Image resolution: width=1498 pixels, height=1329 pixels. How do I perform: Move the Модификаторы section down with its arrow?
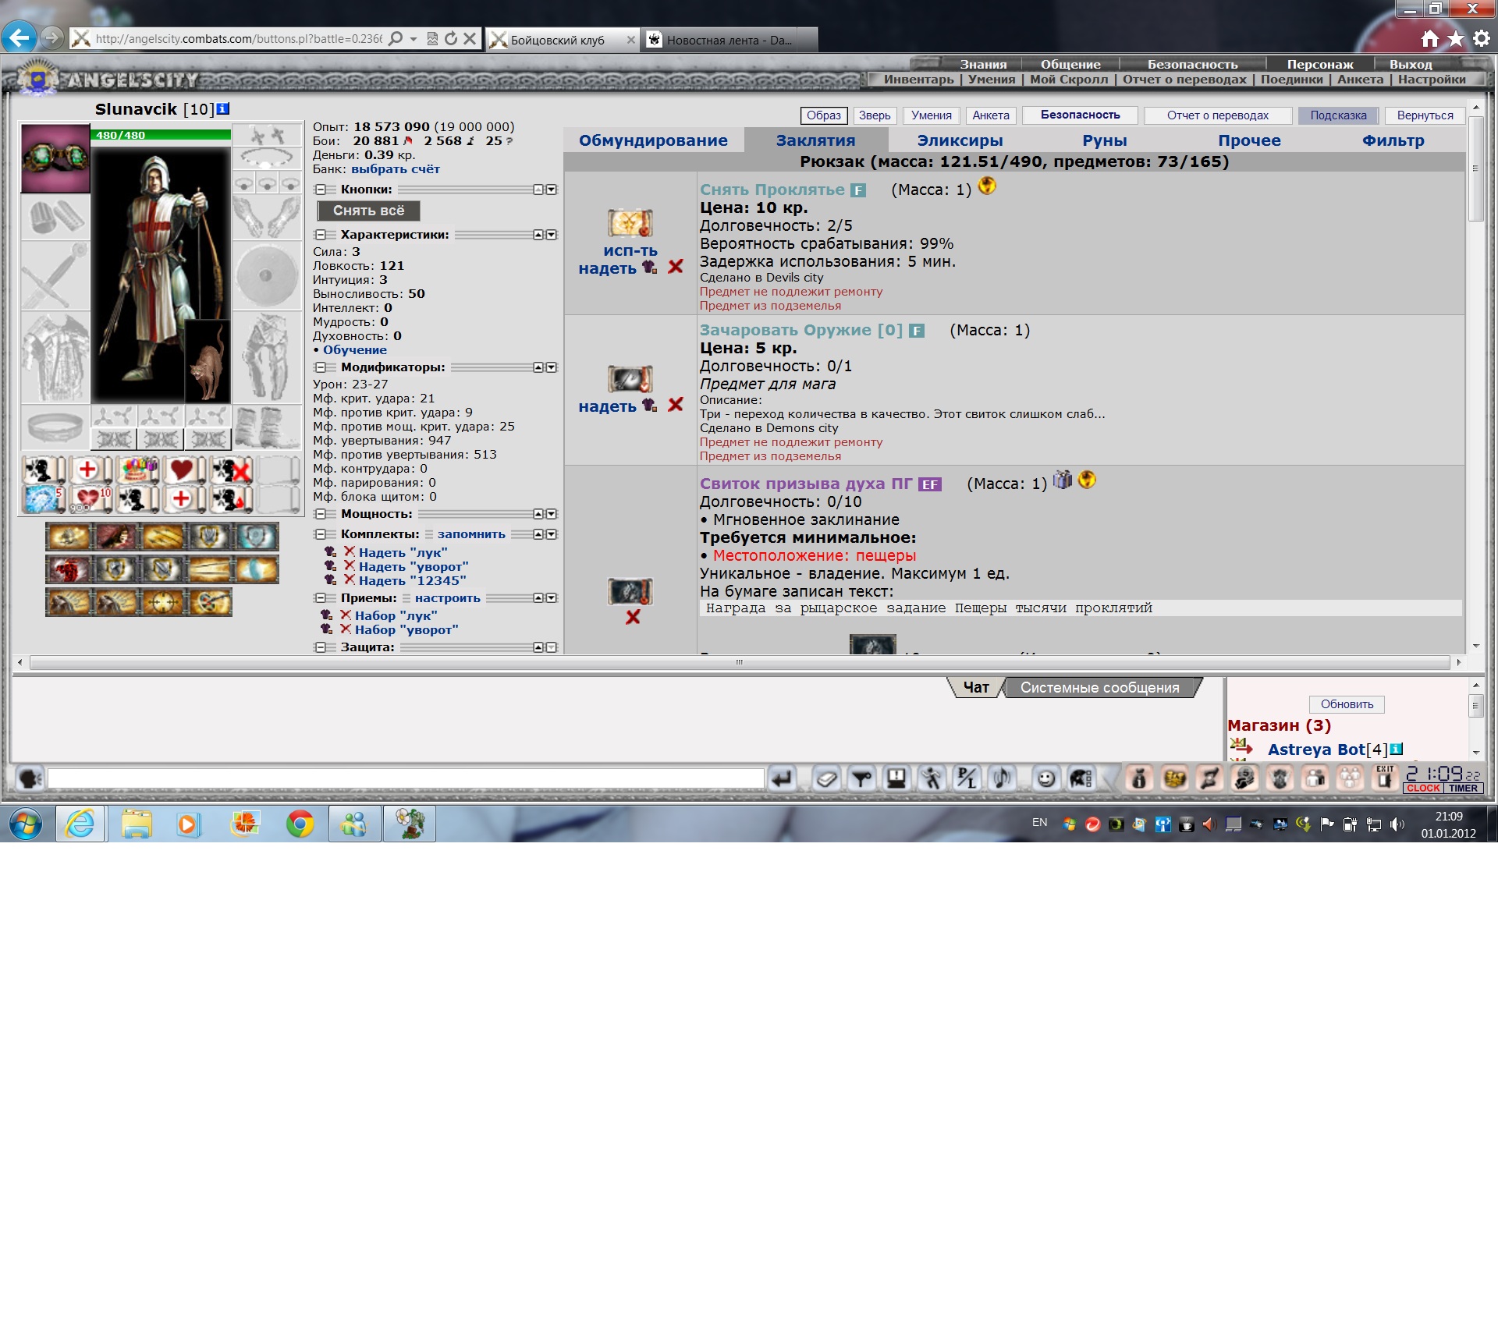tap(552, 367)
